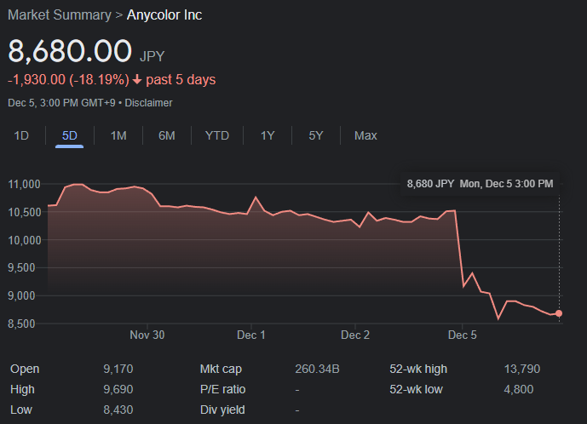587x424 pixels.
Task: Open the YTD range tab
Action: point(217,135)
